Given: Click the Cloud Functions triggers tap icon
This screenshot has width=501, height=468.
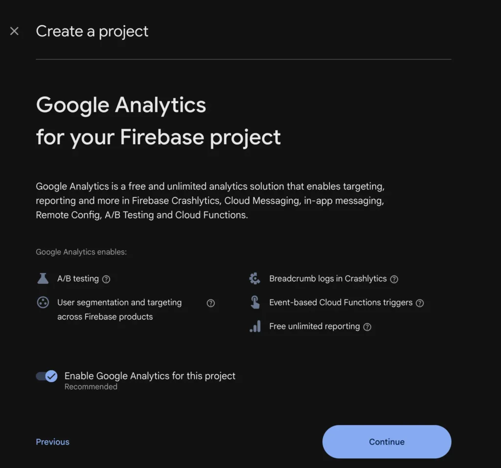Looking at the screenshot, I should pyautogui.click(x=255, y=302).
